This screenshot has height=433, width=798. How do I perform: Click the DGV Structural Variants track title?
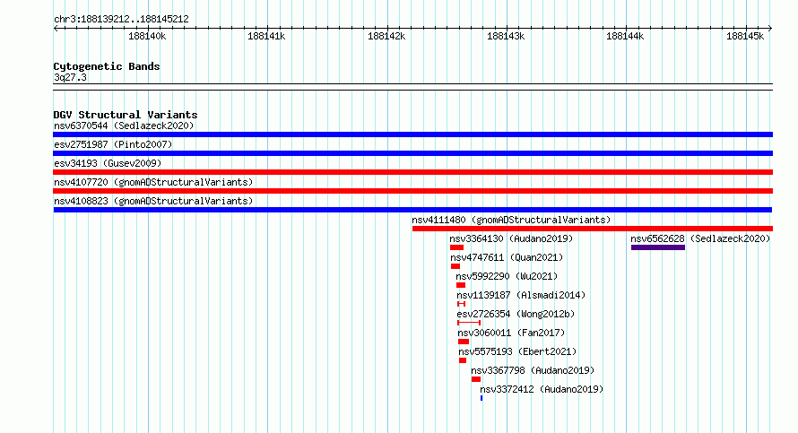[126, 115]
